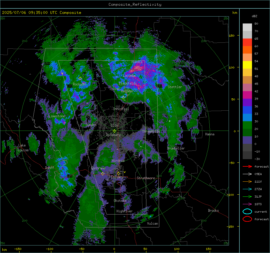The height and width of the screenshot is (253, 270).
Task: Click the Drumheller city label
Action: click(x=176, y=148)
